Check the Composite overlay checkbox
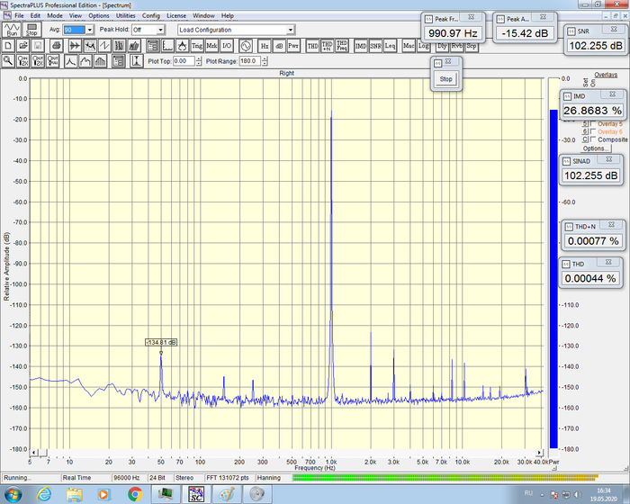Screen dimensions: 630x504 tap(591, 139)
